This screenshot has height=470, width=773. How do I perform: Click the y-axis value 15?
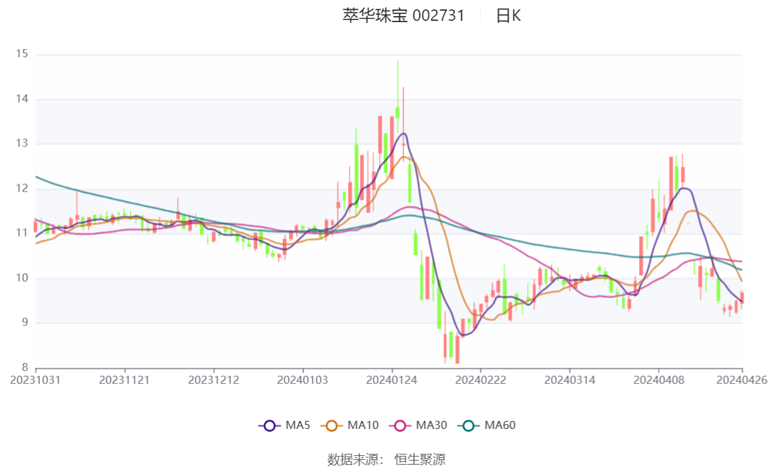(22, 54)
